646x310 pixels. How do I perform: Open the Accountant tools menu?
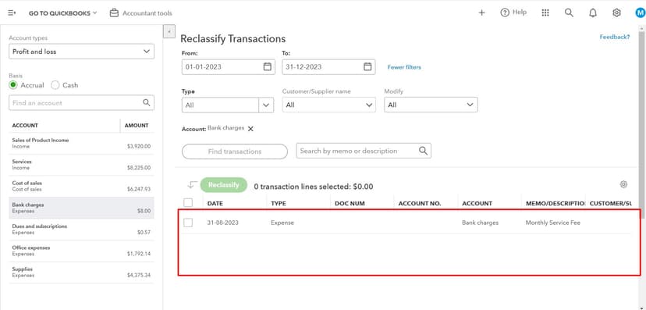pyautogui.click(x=141, y=13)
